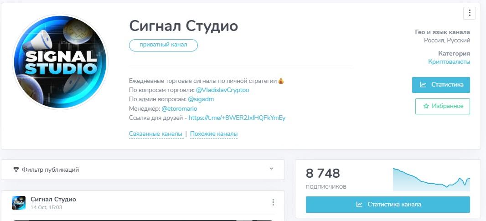486x221 pixels.
Task: Click the subscribers trend chart
Action: tap(431, 179)
